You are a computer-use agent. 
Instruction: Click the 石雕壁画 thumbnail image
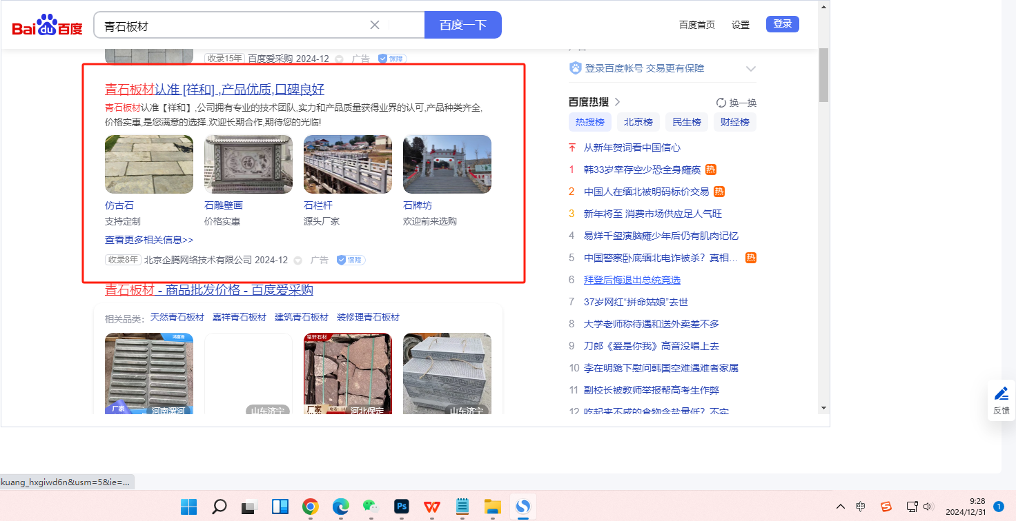point(248,164)
